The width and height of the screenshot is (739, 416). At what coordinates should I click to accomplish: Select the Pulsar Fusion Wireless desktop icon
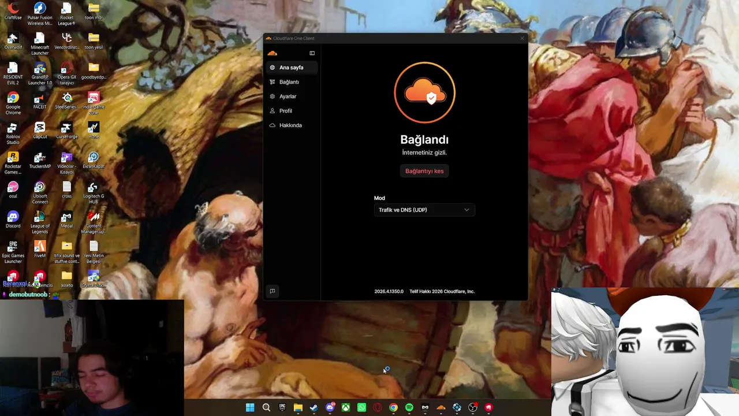coord(40,14)
